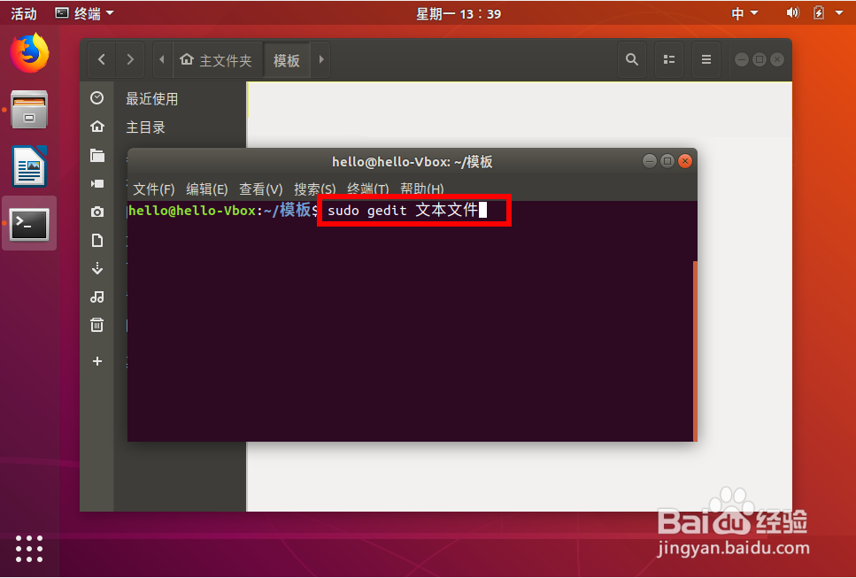Screen dimensions: 856x578
Task: Open the input method 中 dropdown
Action: [744, 13]
